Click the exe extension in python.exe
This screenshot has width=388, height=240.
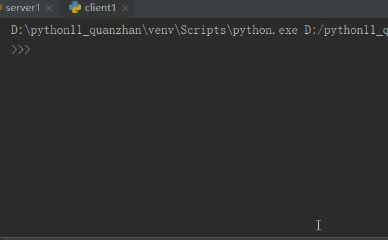[x=288, y=31]
